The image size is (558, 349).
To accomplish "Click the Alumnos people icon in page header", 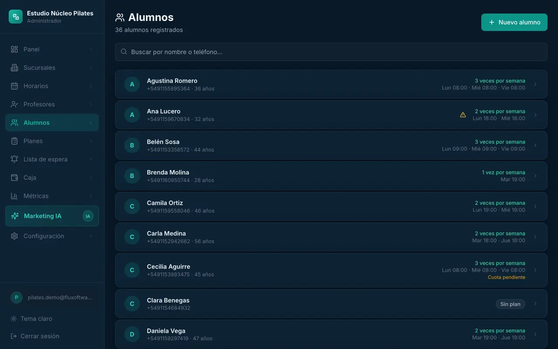I will point(120,17).
